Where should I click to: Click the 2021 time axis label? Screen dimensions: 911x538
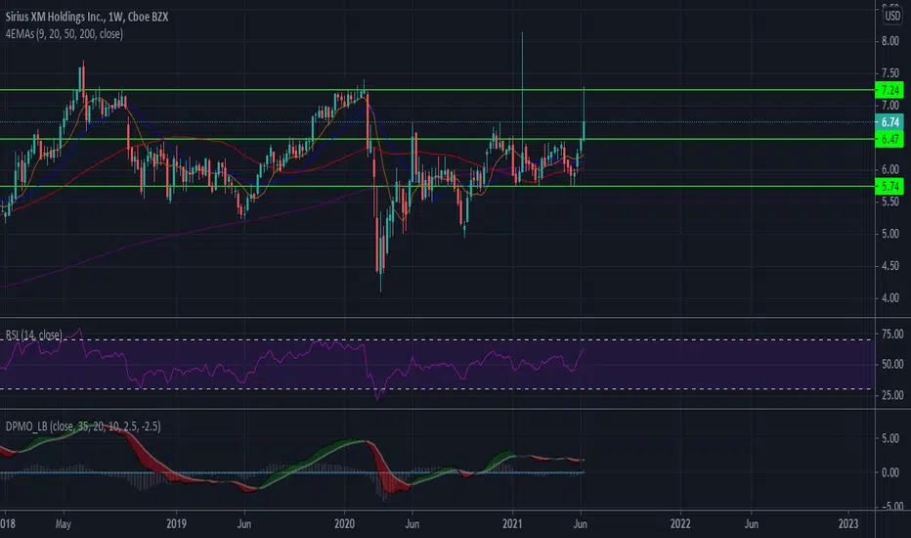pyautogui.click(x=512, y=524)
